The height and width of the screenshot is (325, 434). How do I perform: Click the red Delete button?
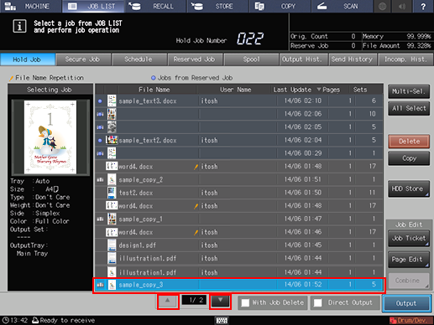click(409, 142)
